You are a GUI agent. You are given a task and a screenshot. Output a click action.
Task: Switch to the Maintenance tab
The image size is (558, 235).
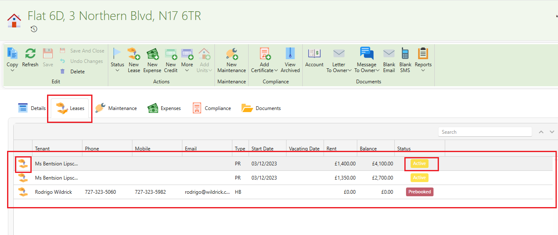coord(116,108)
